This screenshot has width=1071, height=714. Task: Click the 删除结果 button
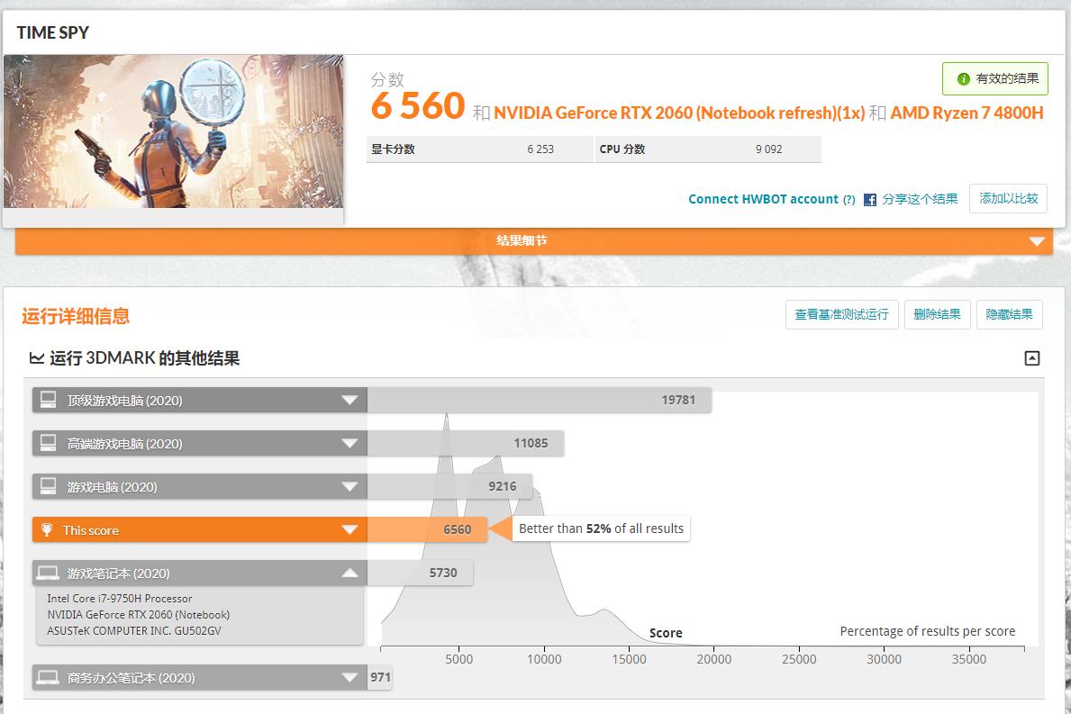coord(937,314)
